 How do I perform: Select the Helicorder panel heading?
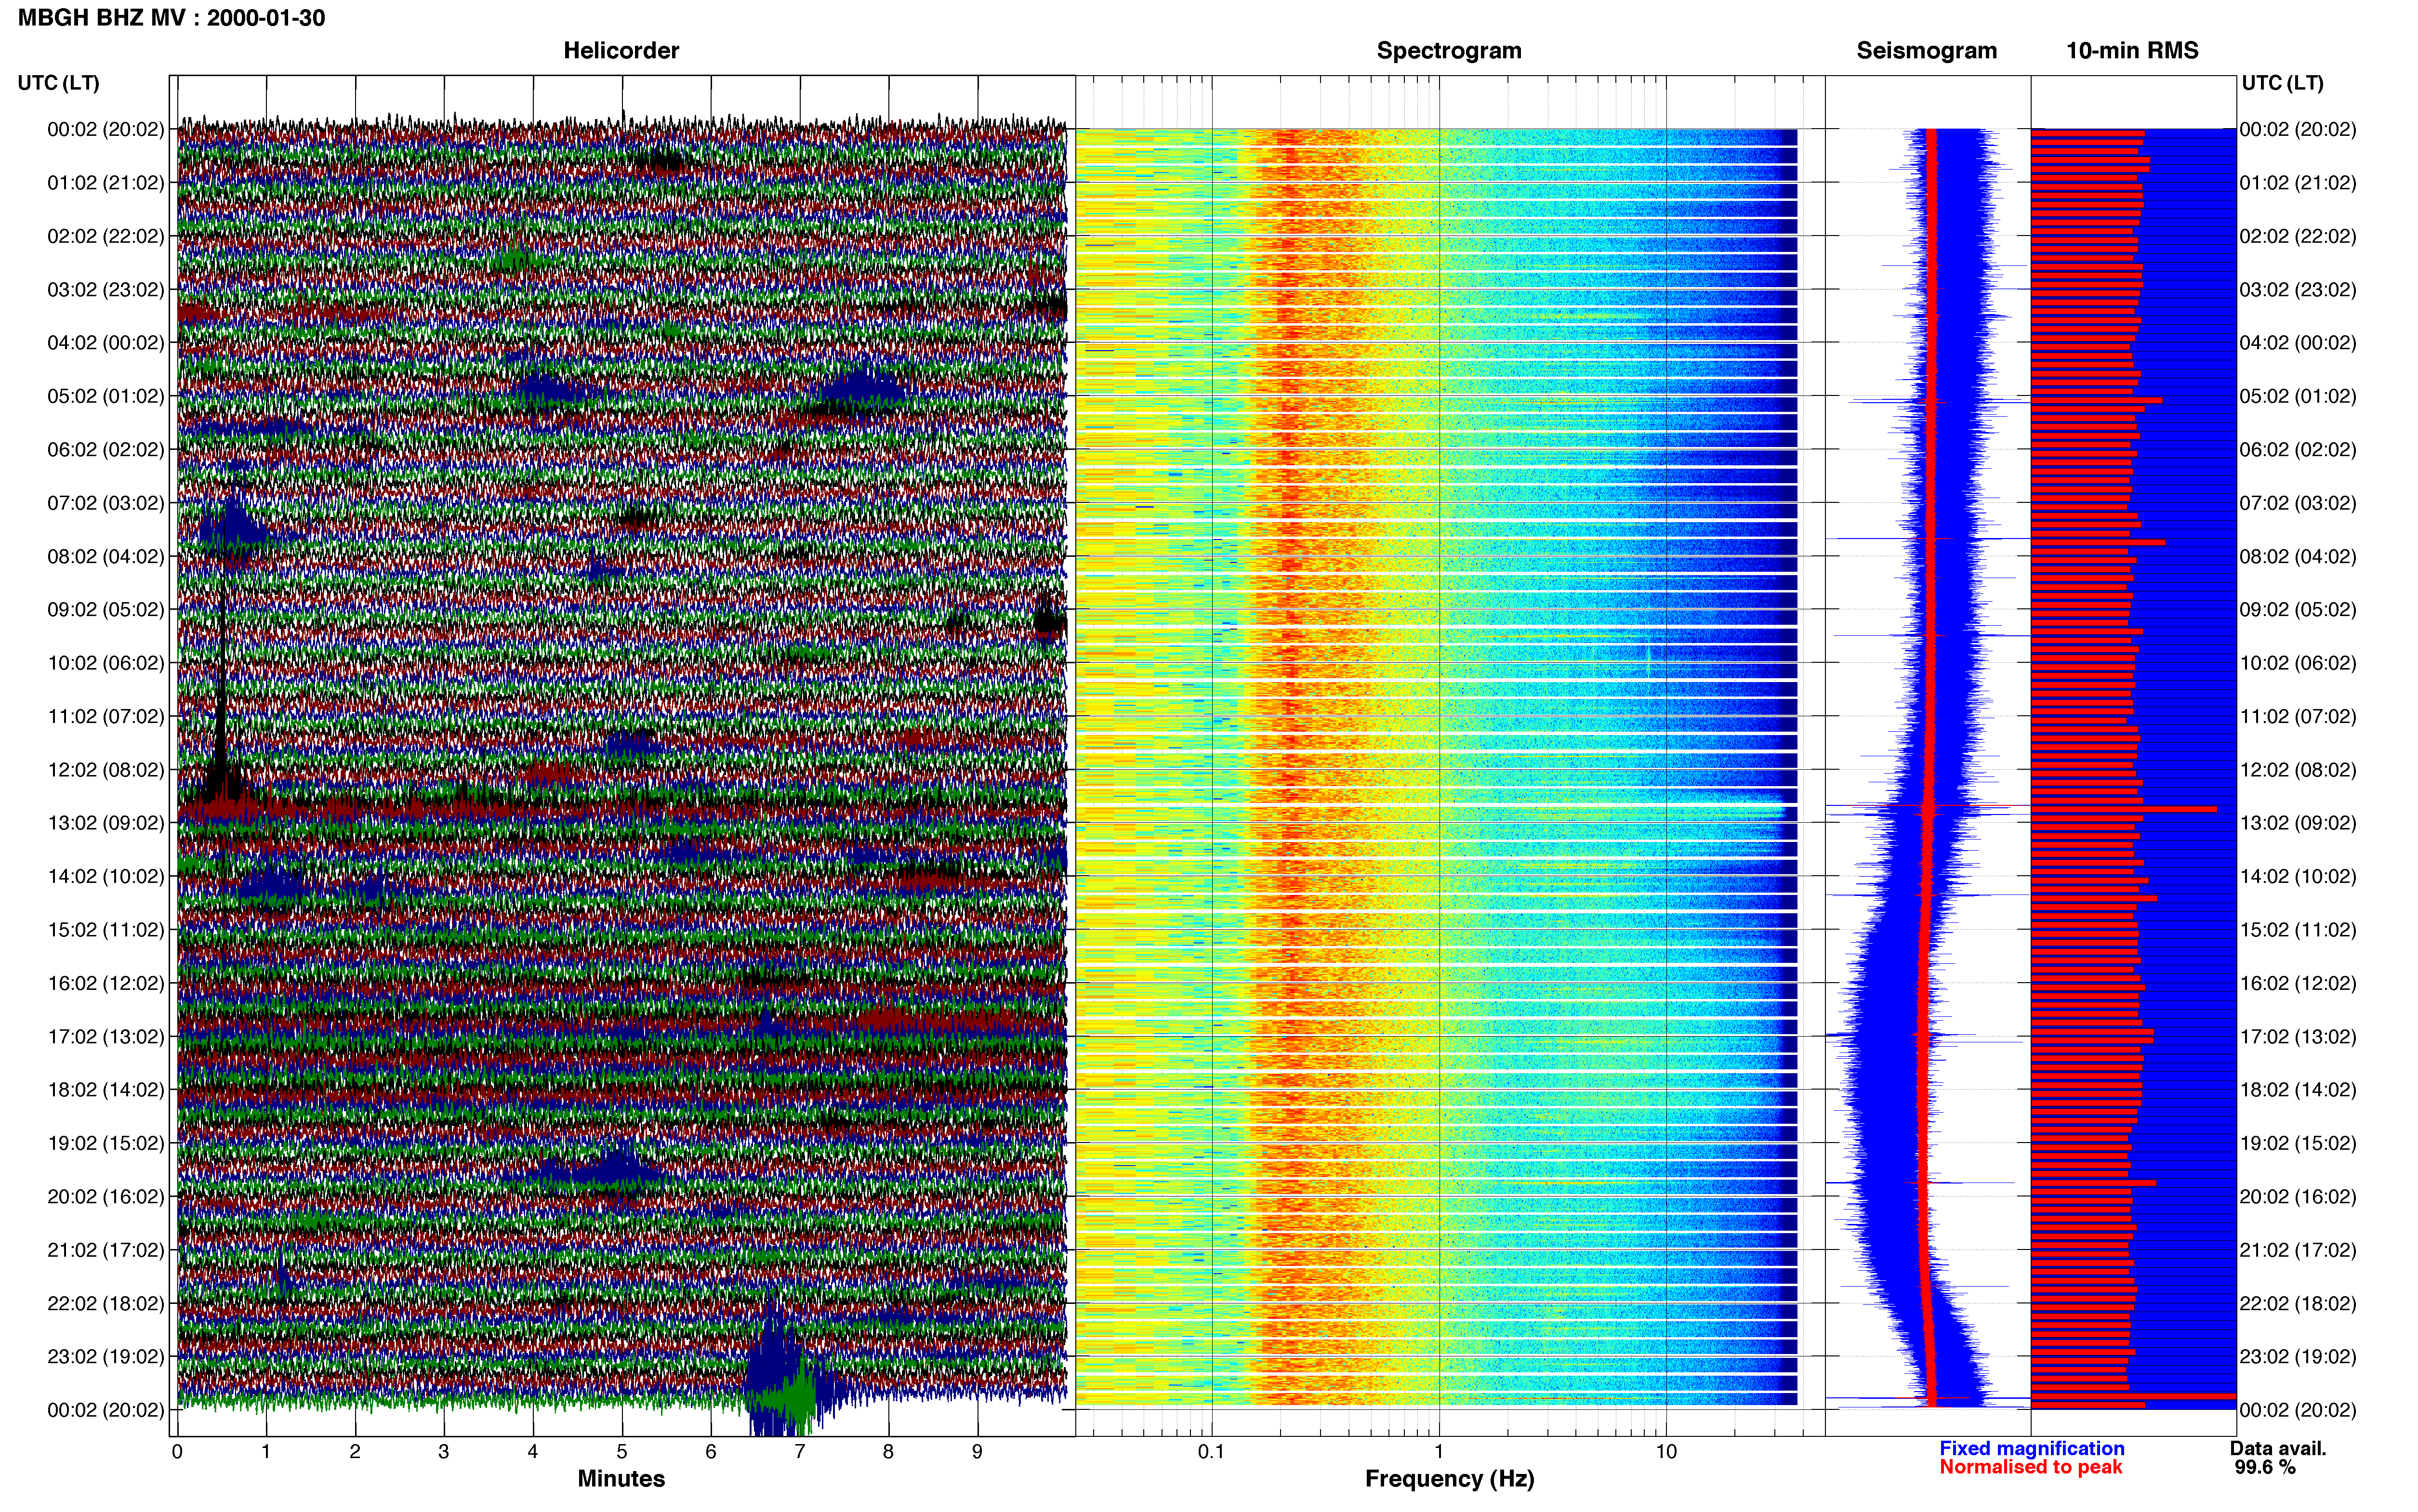click(621, 51)
